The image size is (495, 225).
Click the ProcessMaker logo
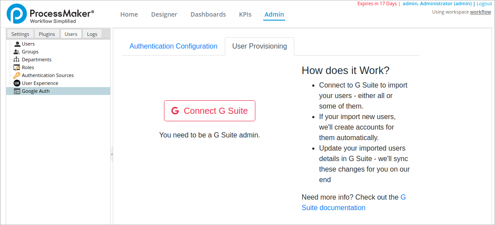click(50, 14)
